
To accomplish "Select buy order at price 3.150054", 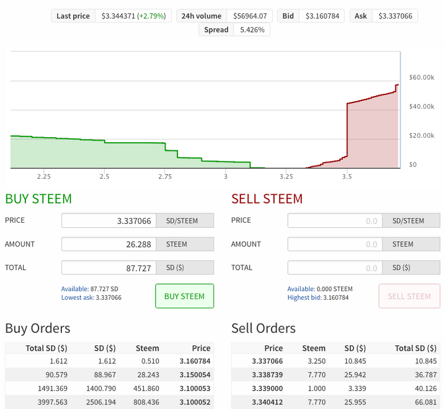I will (x=109, y=375).
